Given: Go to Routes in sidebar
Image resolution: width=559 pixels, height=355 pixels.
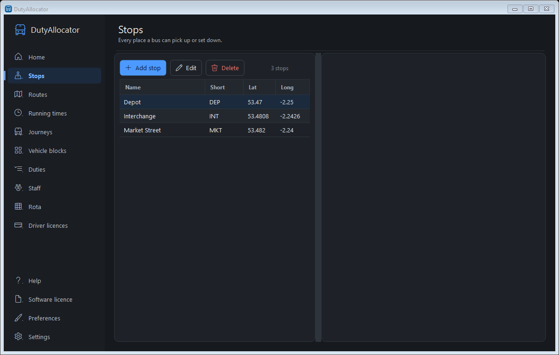Looking at the screenshot, I should point(54,94).
